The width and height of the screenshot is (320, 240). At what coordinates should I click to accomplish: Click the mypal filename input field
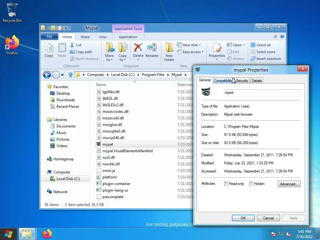[262, 92]
